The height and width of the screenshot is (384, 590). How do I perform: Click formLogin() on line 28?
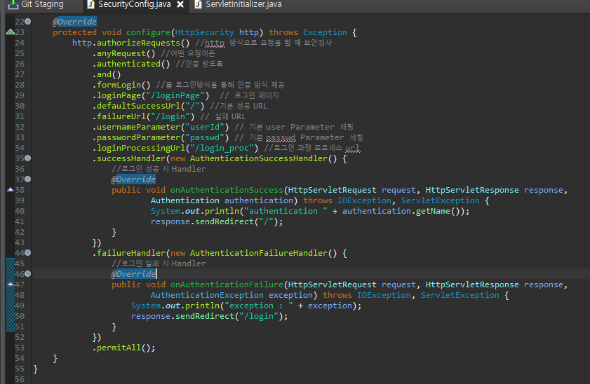[x=123, y=85]
